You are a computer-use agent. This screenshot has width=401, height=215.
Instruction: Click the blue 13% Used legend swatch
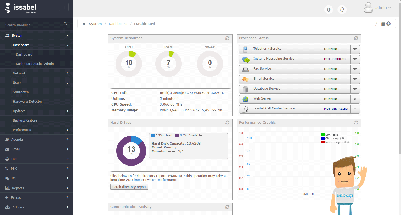[153, 136]
